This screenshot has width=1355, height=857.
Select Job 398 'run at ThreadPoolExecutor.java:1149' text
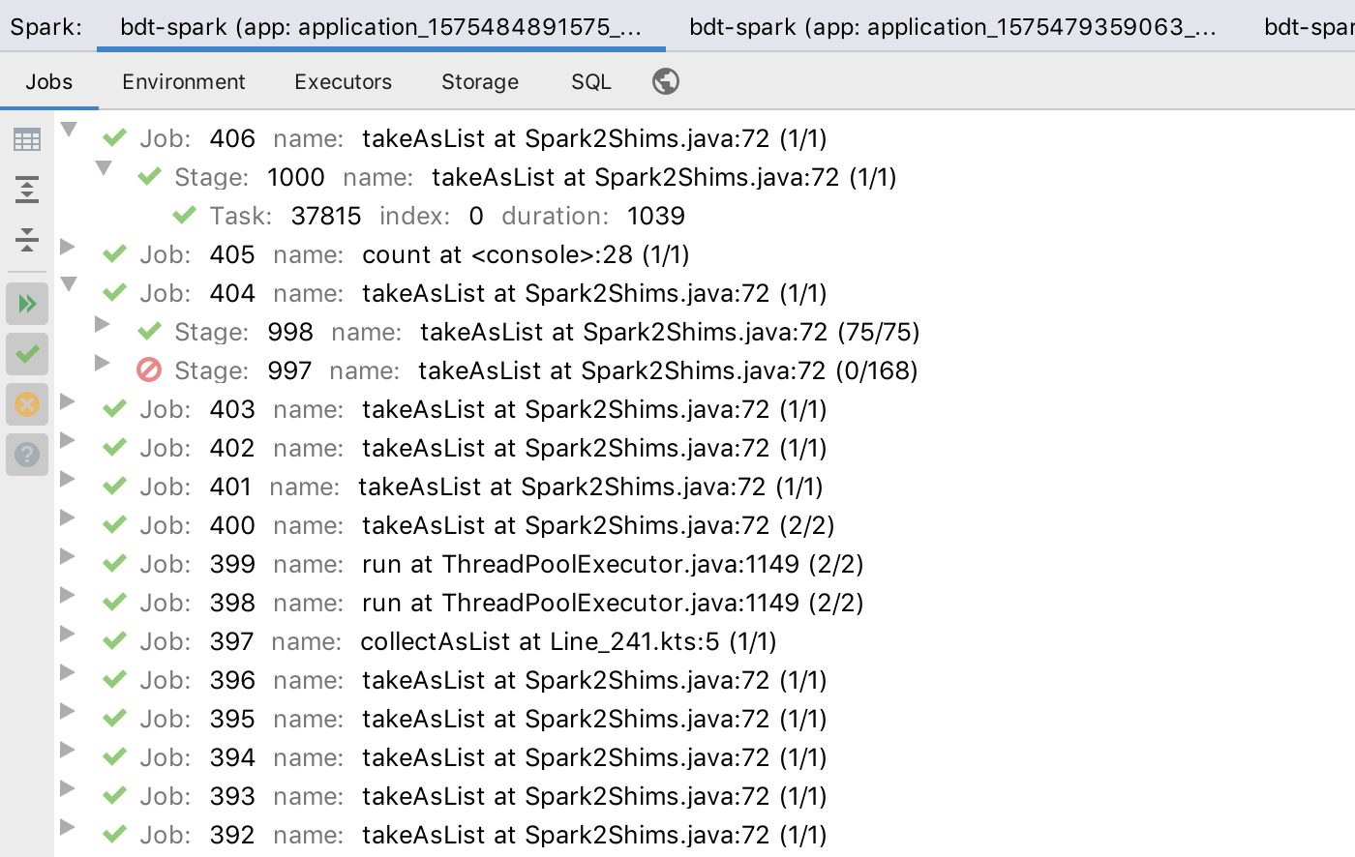(x=581, y=603)
